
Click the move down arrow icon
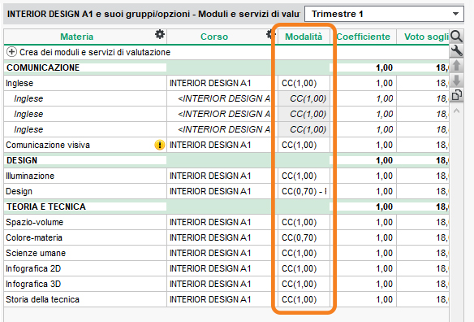456,80
